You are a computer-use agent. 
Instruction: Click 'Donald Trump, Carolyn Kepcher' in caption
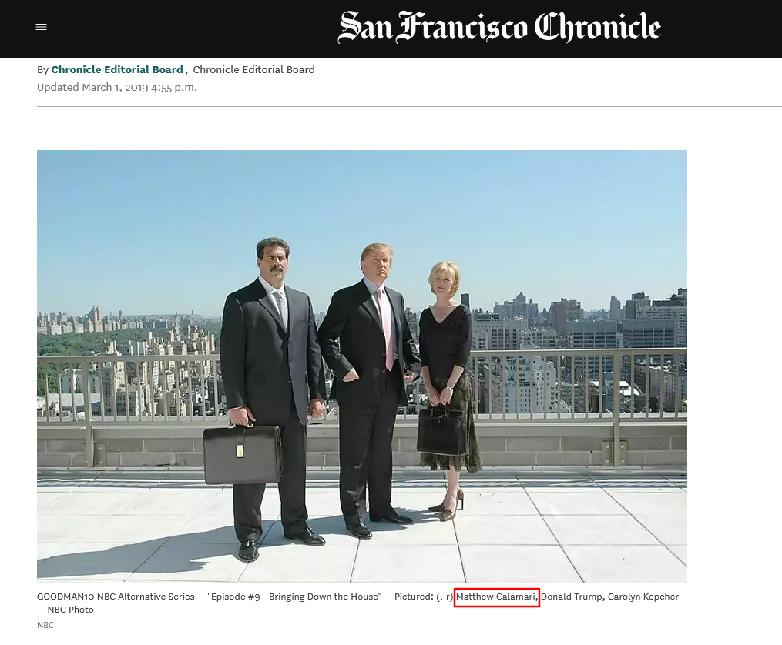610,597
